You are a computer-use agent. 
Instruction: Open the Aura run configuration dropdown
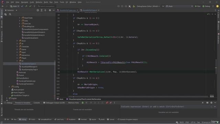[179, 6]
